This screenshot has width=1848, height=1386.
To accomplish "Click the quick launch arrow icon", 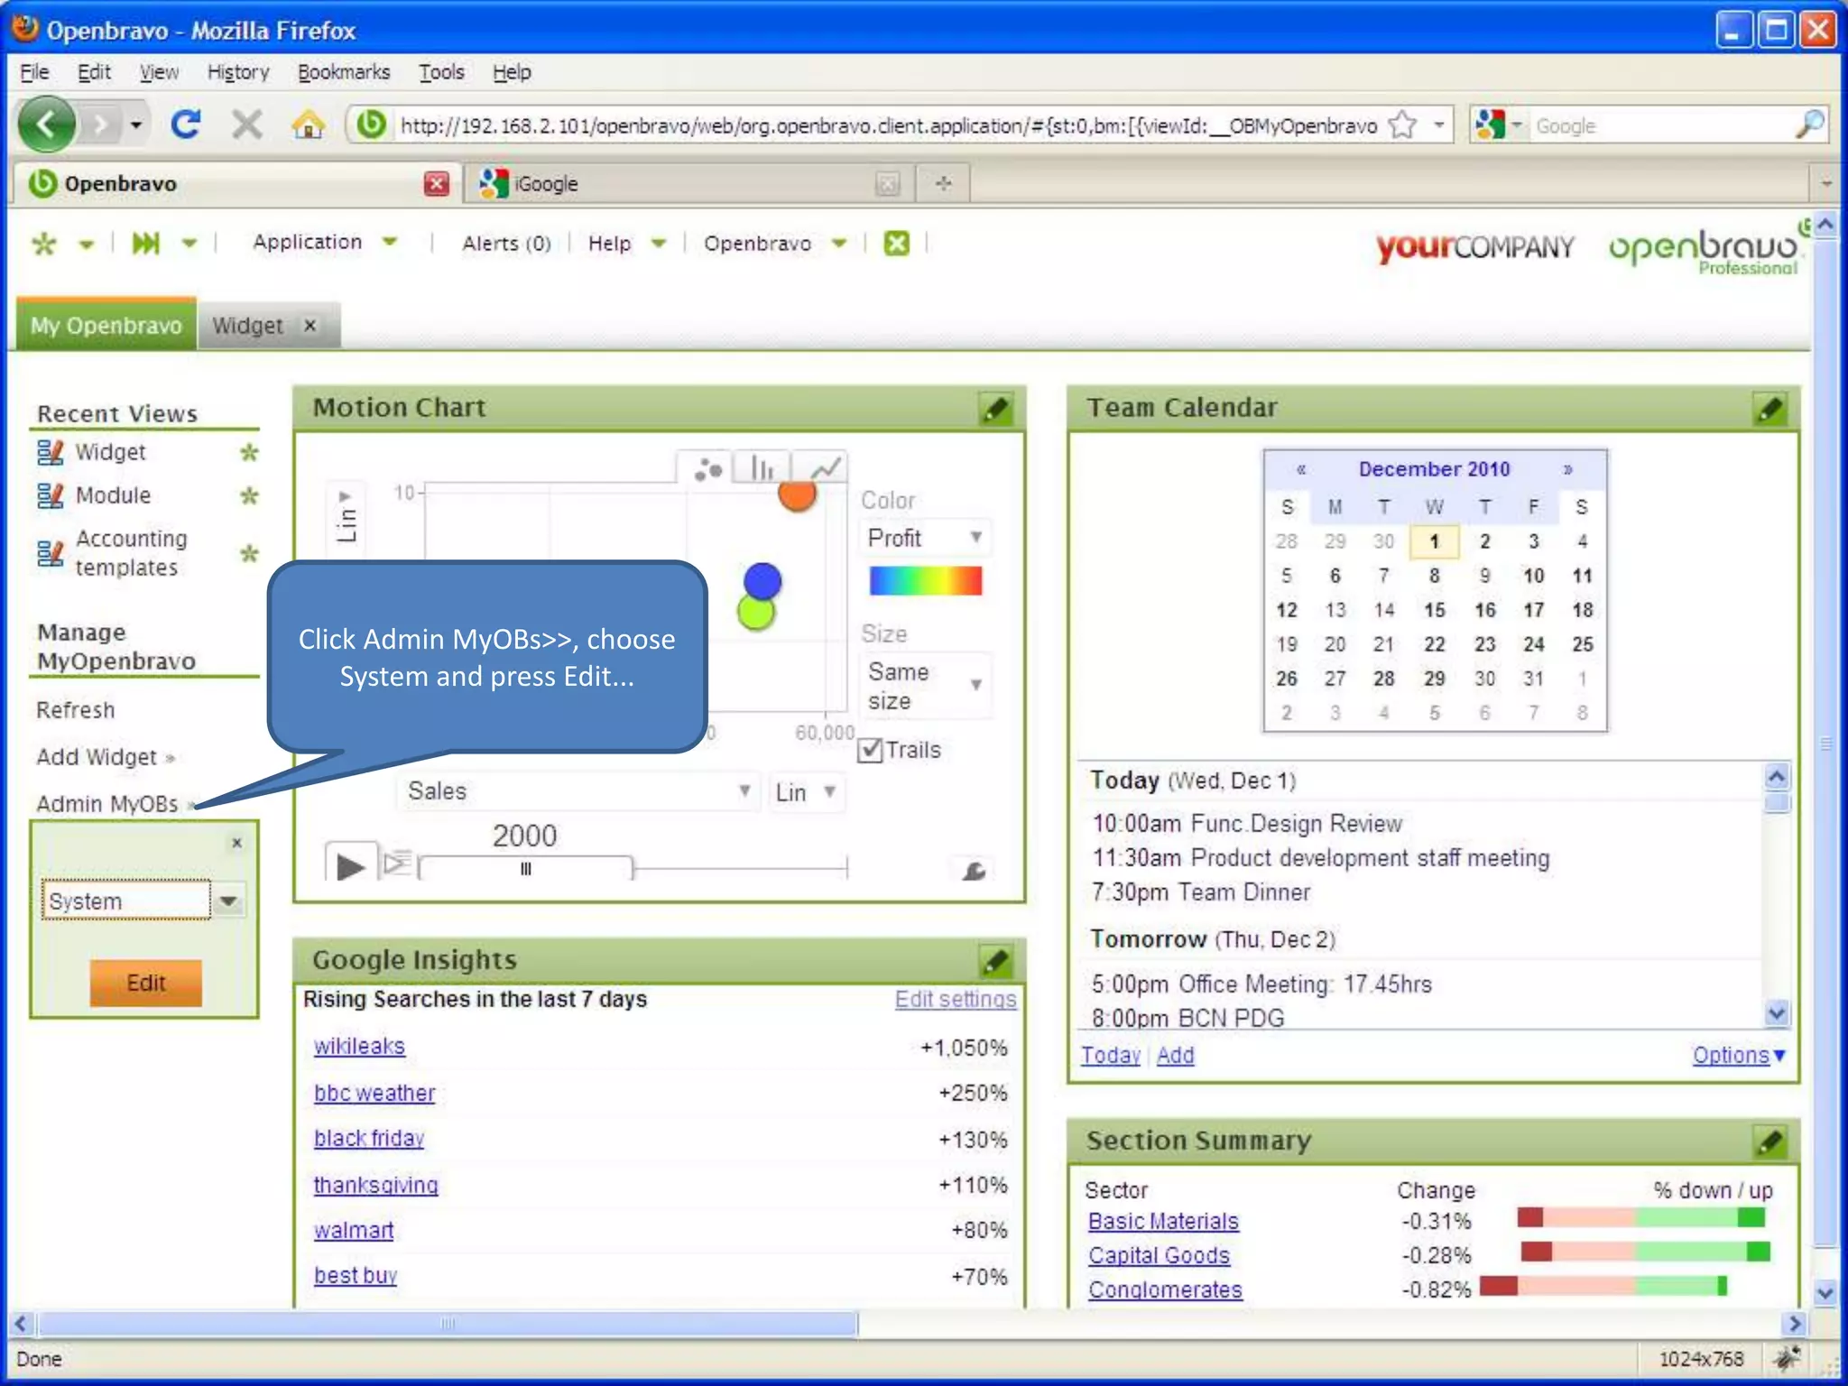I will coord(145,243).
